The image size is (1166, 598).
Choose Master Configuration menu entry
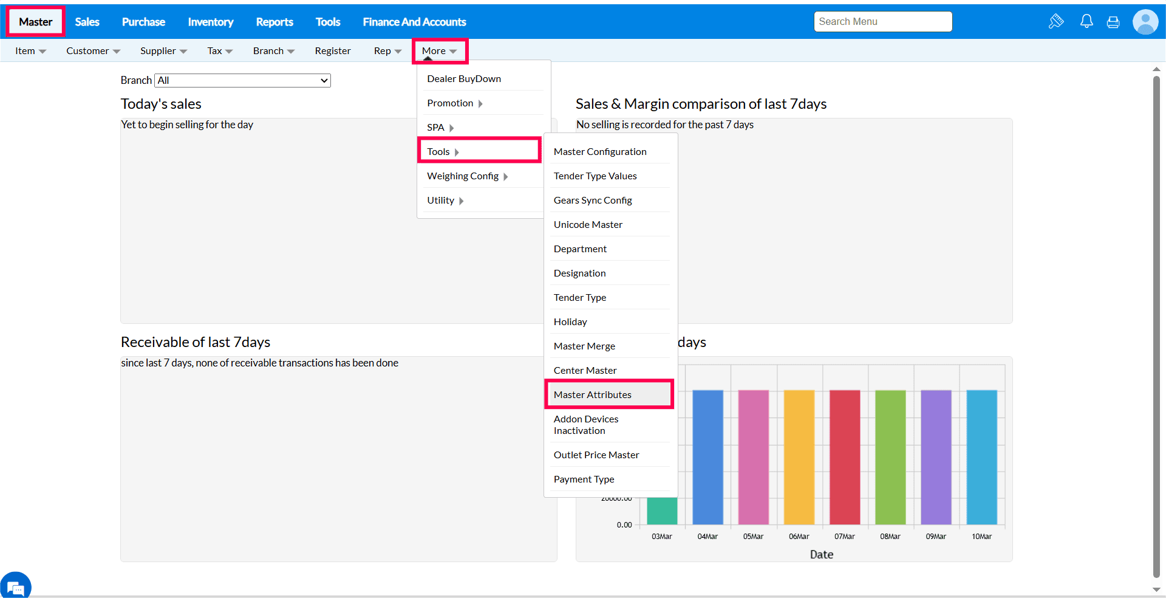pos(599,152)
